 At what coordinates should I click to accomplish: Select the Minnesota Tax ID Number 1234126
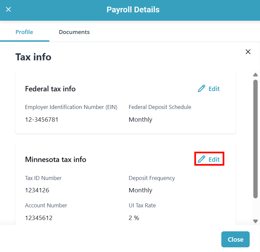(x=37, y=190)
